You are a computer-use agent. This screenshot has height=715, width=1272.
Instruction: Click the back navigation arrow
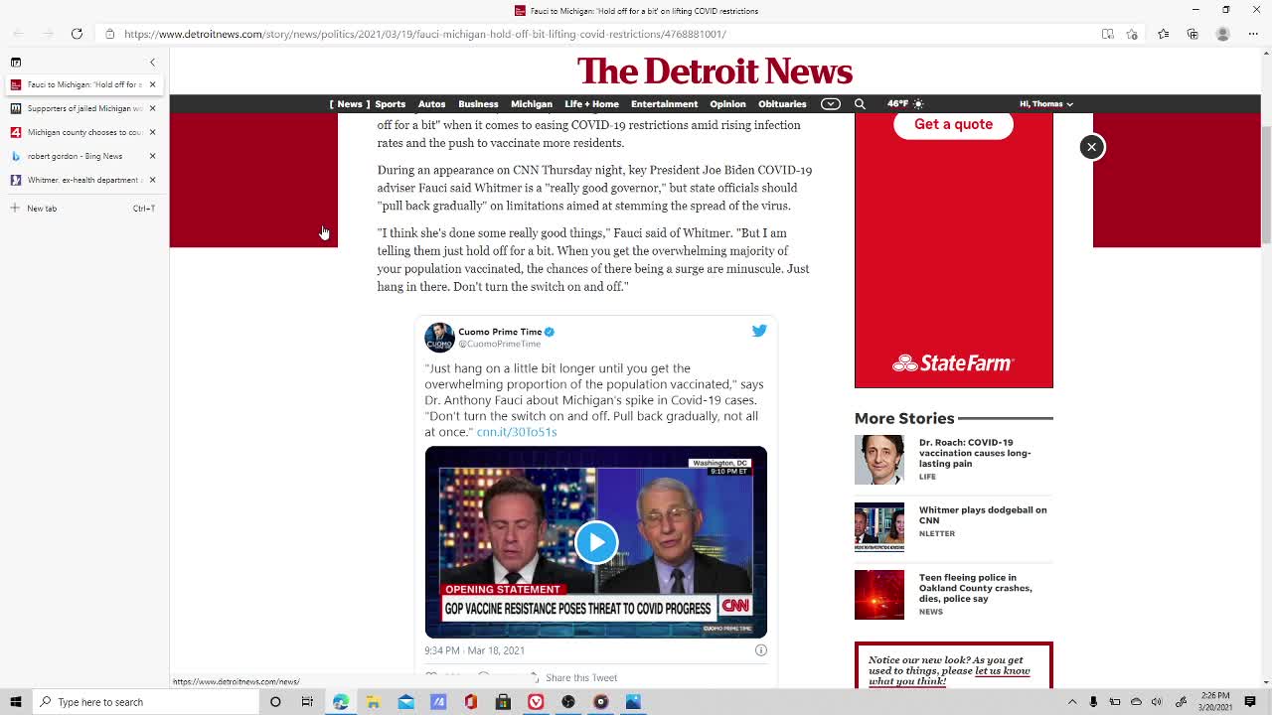(x=18, y=34)
